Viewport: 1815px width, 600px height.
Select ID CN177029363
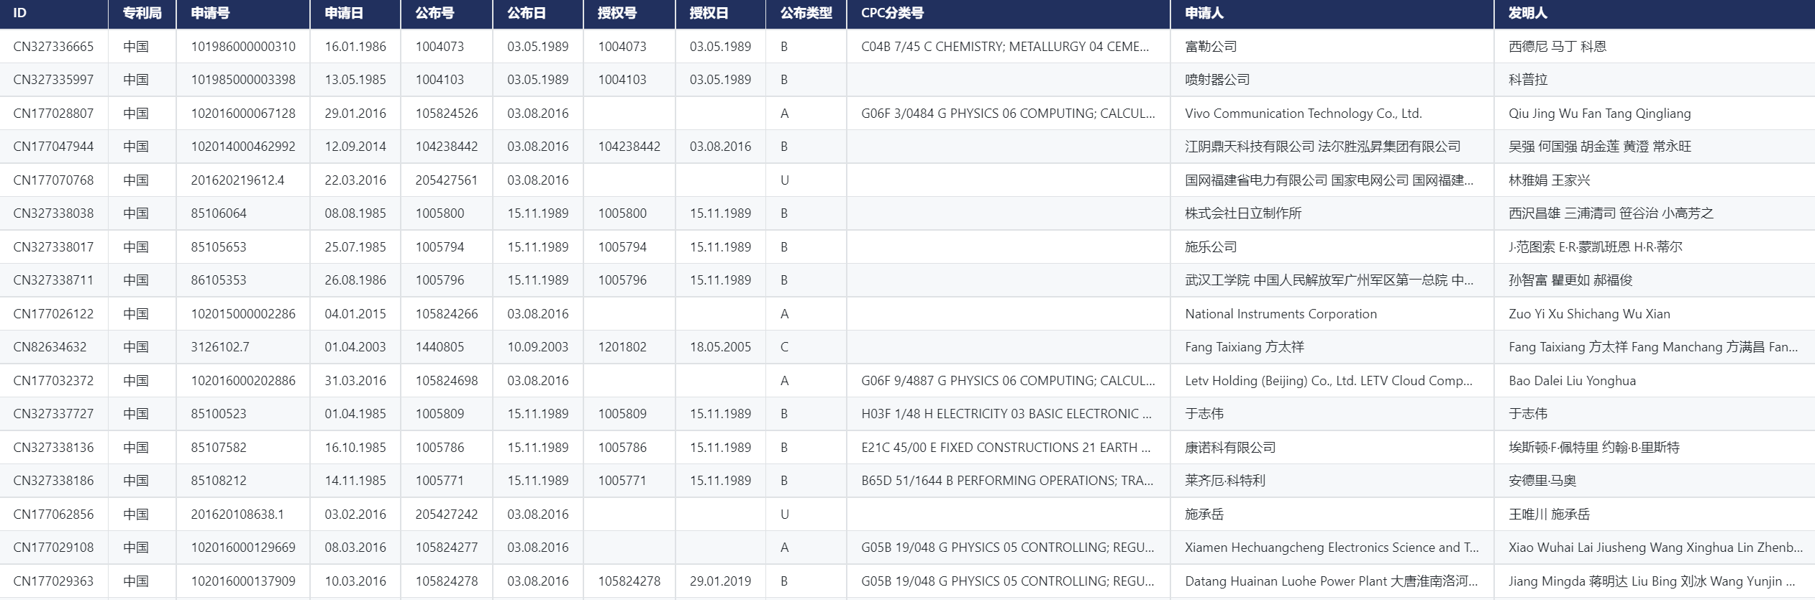coord(53,581)
